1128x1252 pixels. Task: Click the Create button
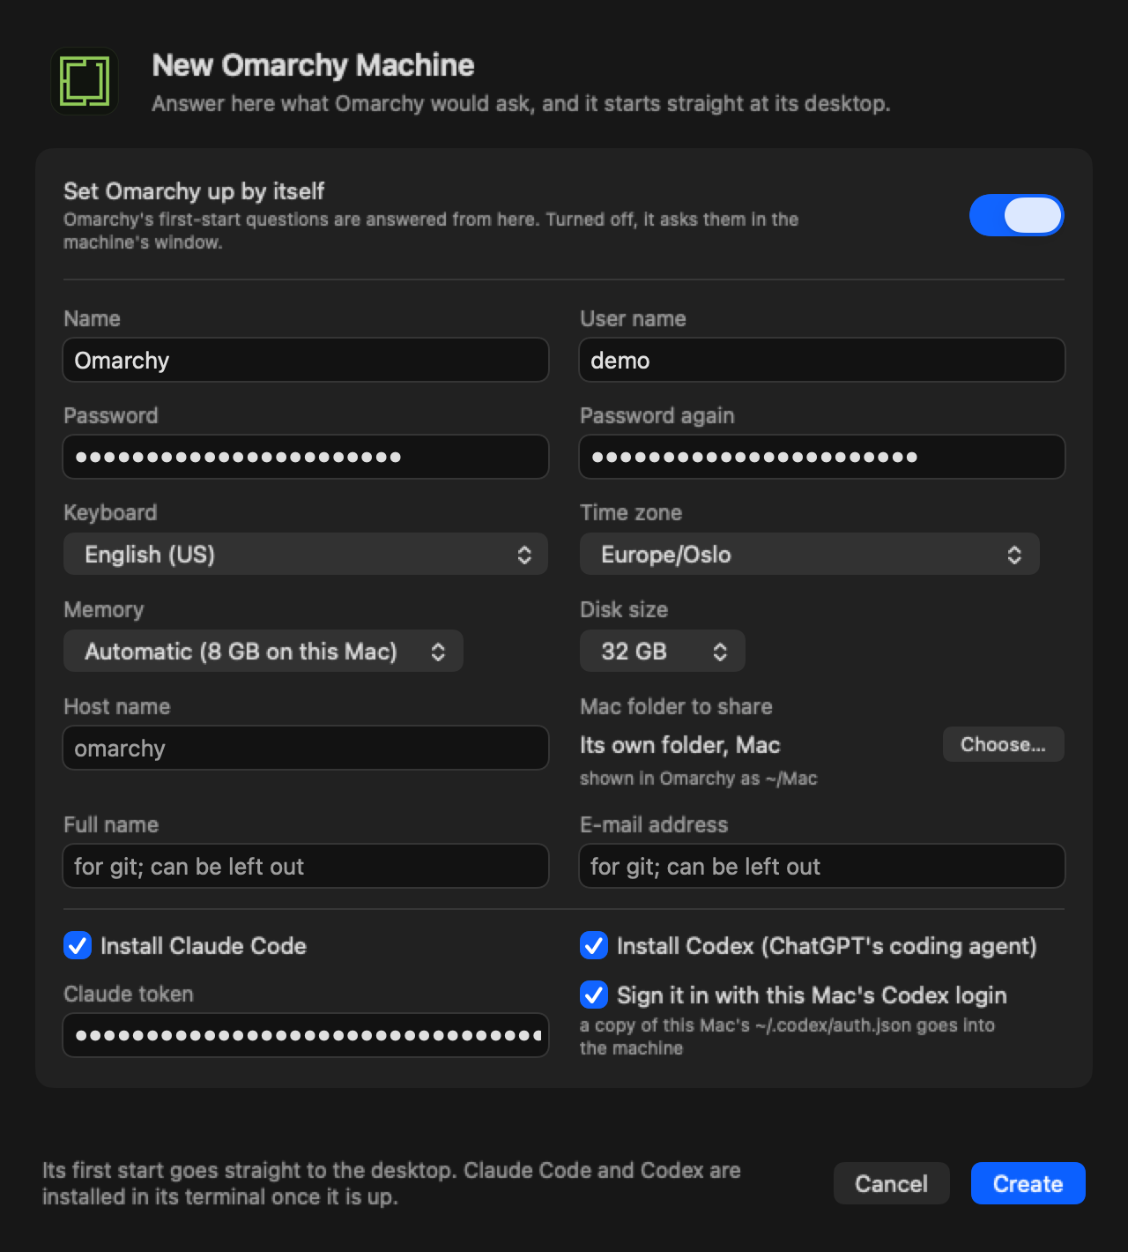point(1028,1183)
